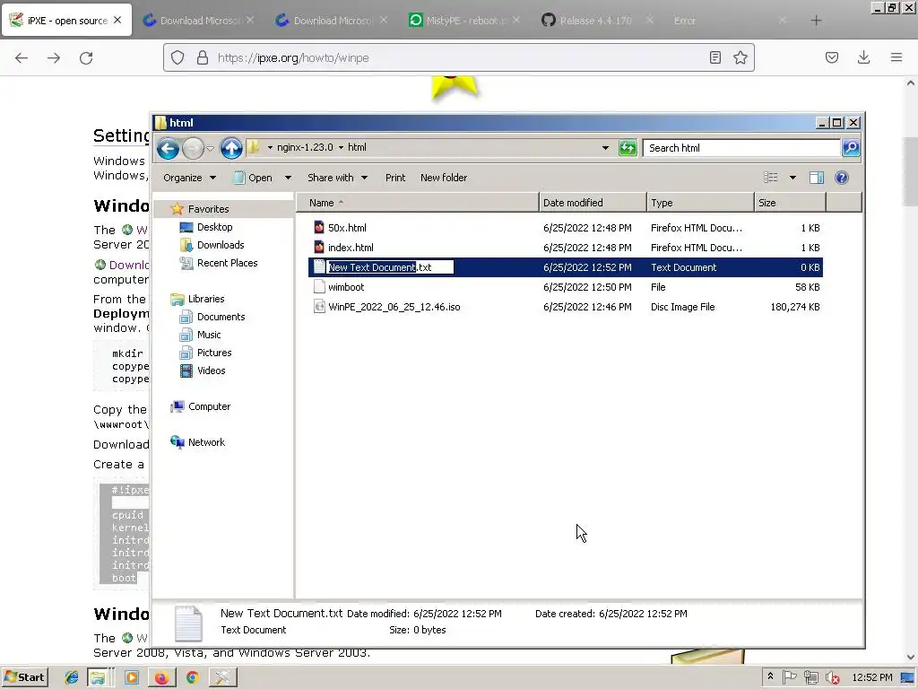Open Chrome taskbar icon
The width and height of the screenshot is (918, 689).
192,677
